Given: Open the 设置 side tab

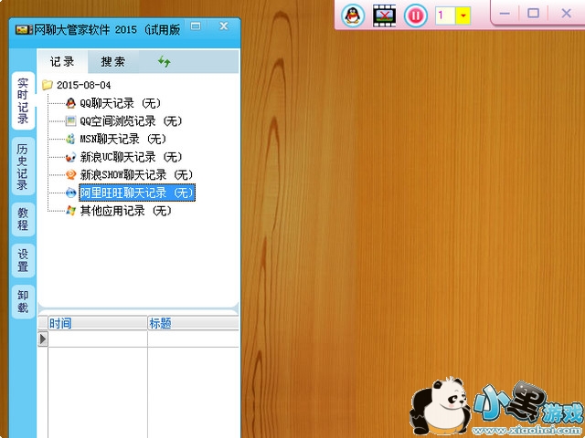Looking at the screenshot, I should click(x=23, y=260).
